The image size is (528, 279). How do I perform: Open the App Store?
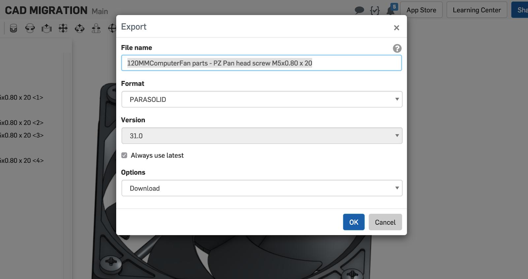click(x=421, y=10)
